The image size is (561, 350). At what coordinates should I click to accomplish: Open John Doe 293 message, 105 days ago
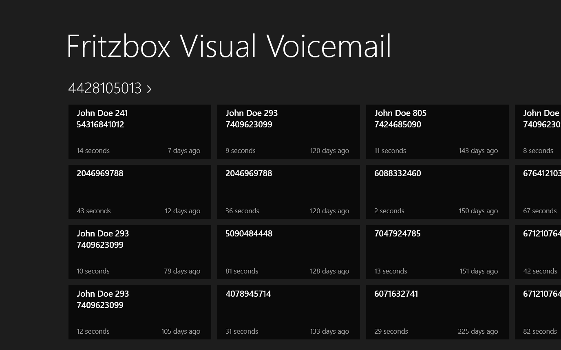pyautogui.click(x=139, y=312)
